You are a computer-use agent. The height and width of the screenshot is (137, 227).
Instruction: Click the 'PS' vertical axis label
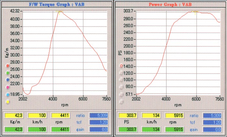pos(120,53)
